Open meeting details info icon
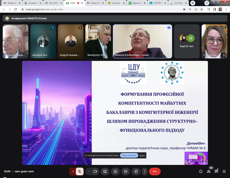The width and height of the screenshot is (230, 178). (x=201, y=171)
